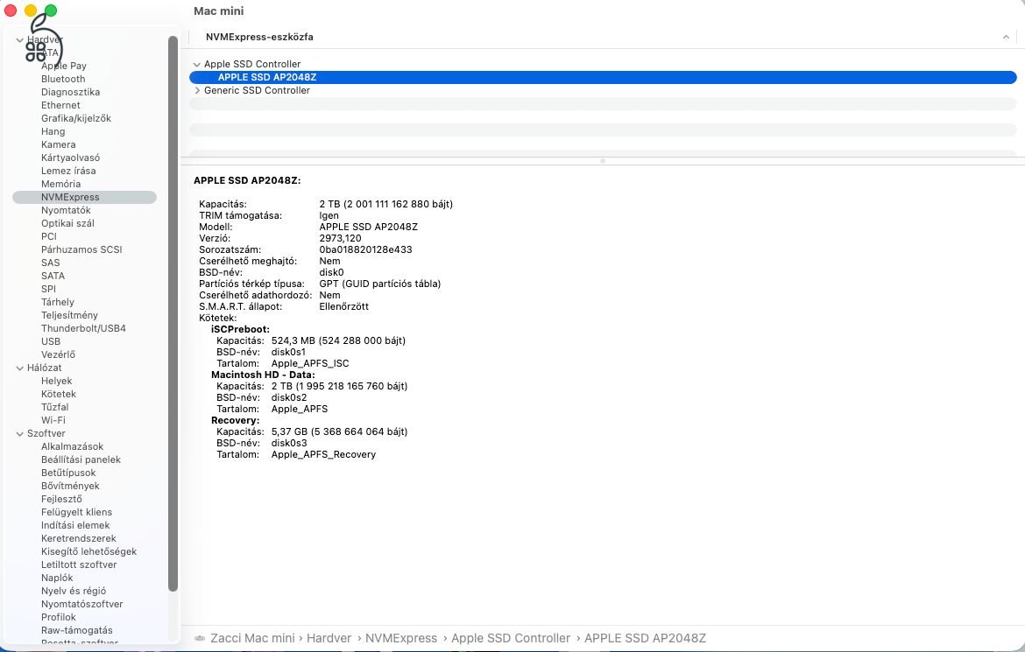Click the green zoom window button
Image resolution: width=1025 pixels, height=652 pixels.
click(x=50, y=11)
